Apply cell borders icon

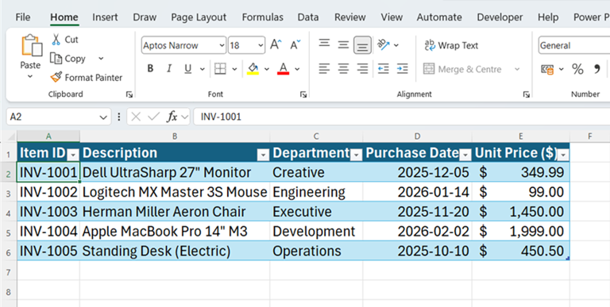220,69
